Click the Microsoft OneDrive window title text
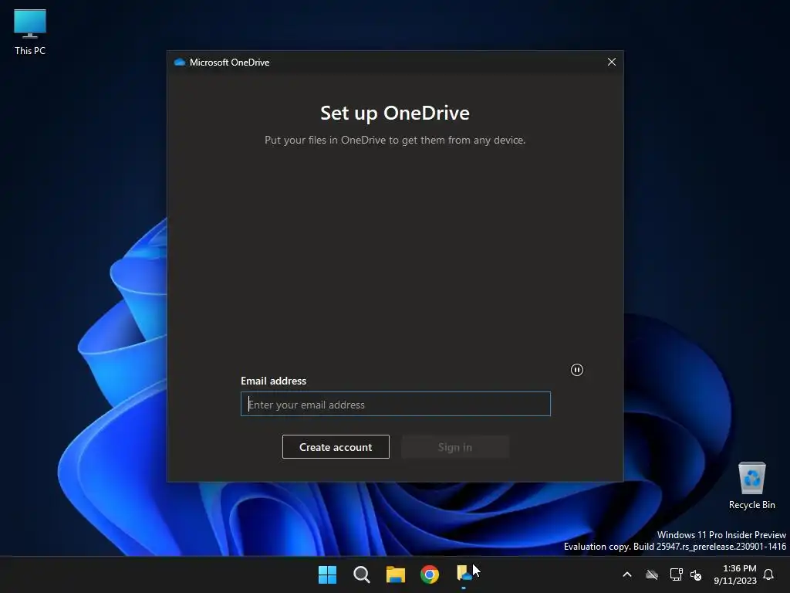790x593 pixels. pos(230,62)
